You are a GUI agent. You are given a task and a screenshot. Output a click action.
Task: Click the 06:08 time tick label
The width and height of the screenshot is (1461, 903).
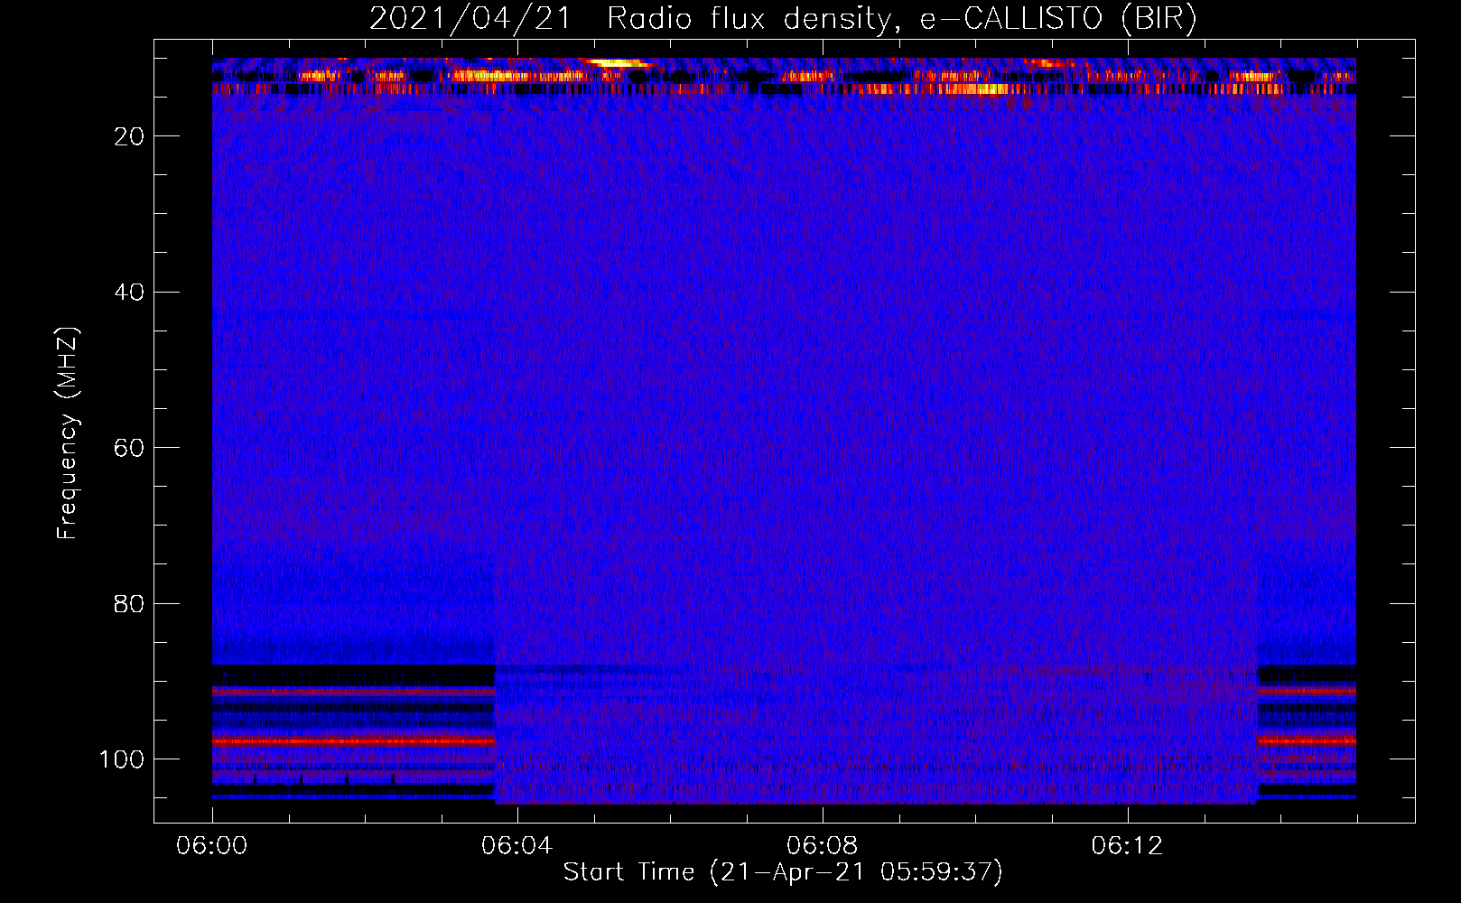(822, 846)
